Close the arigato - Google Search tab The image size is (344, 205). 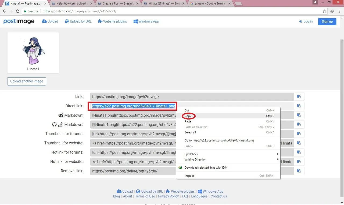coord(230,4)
